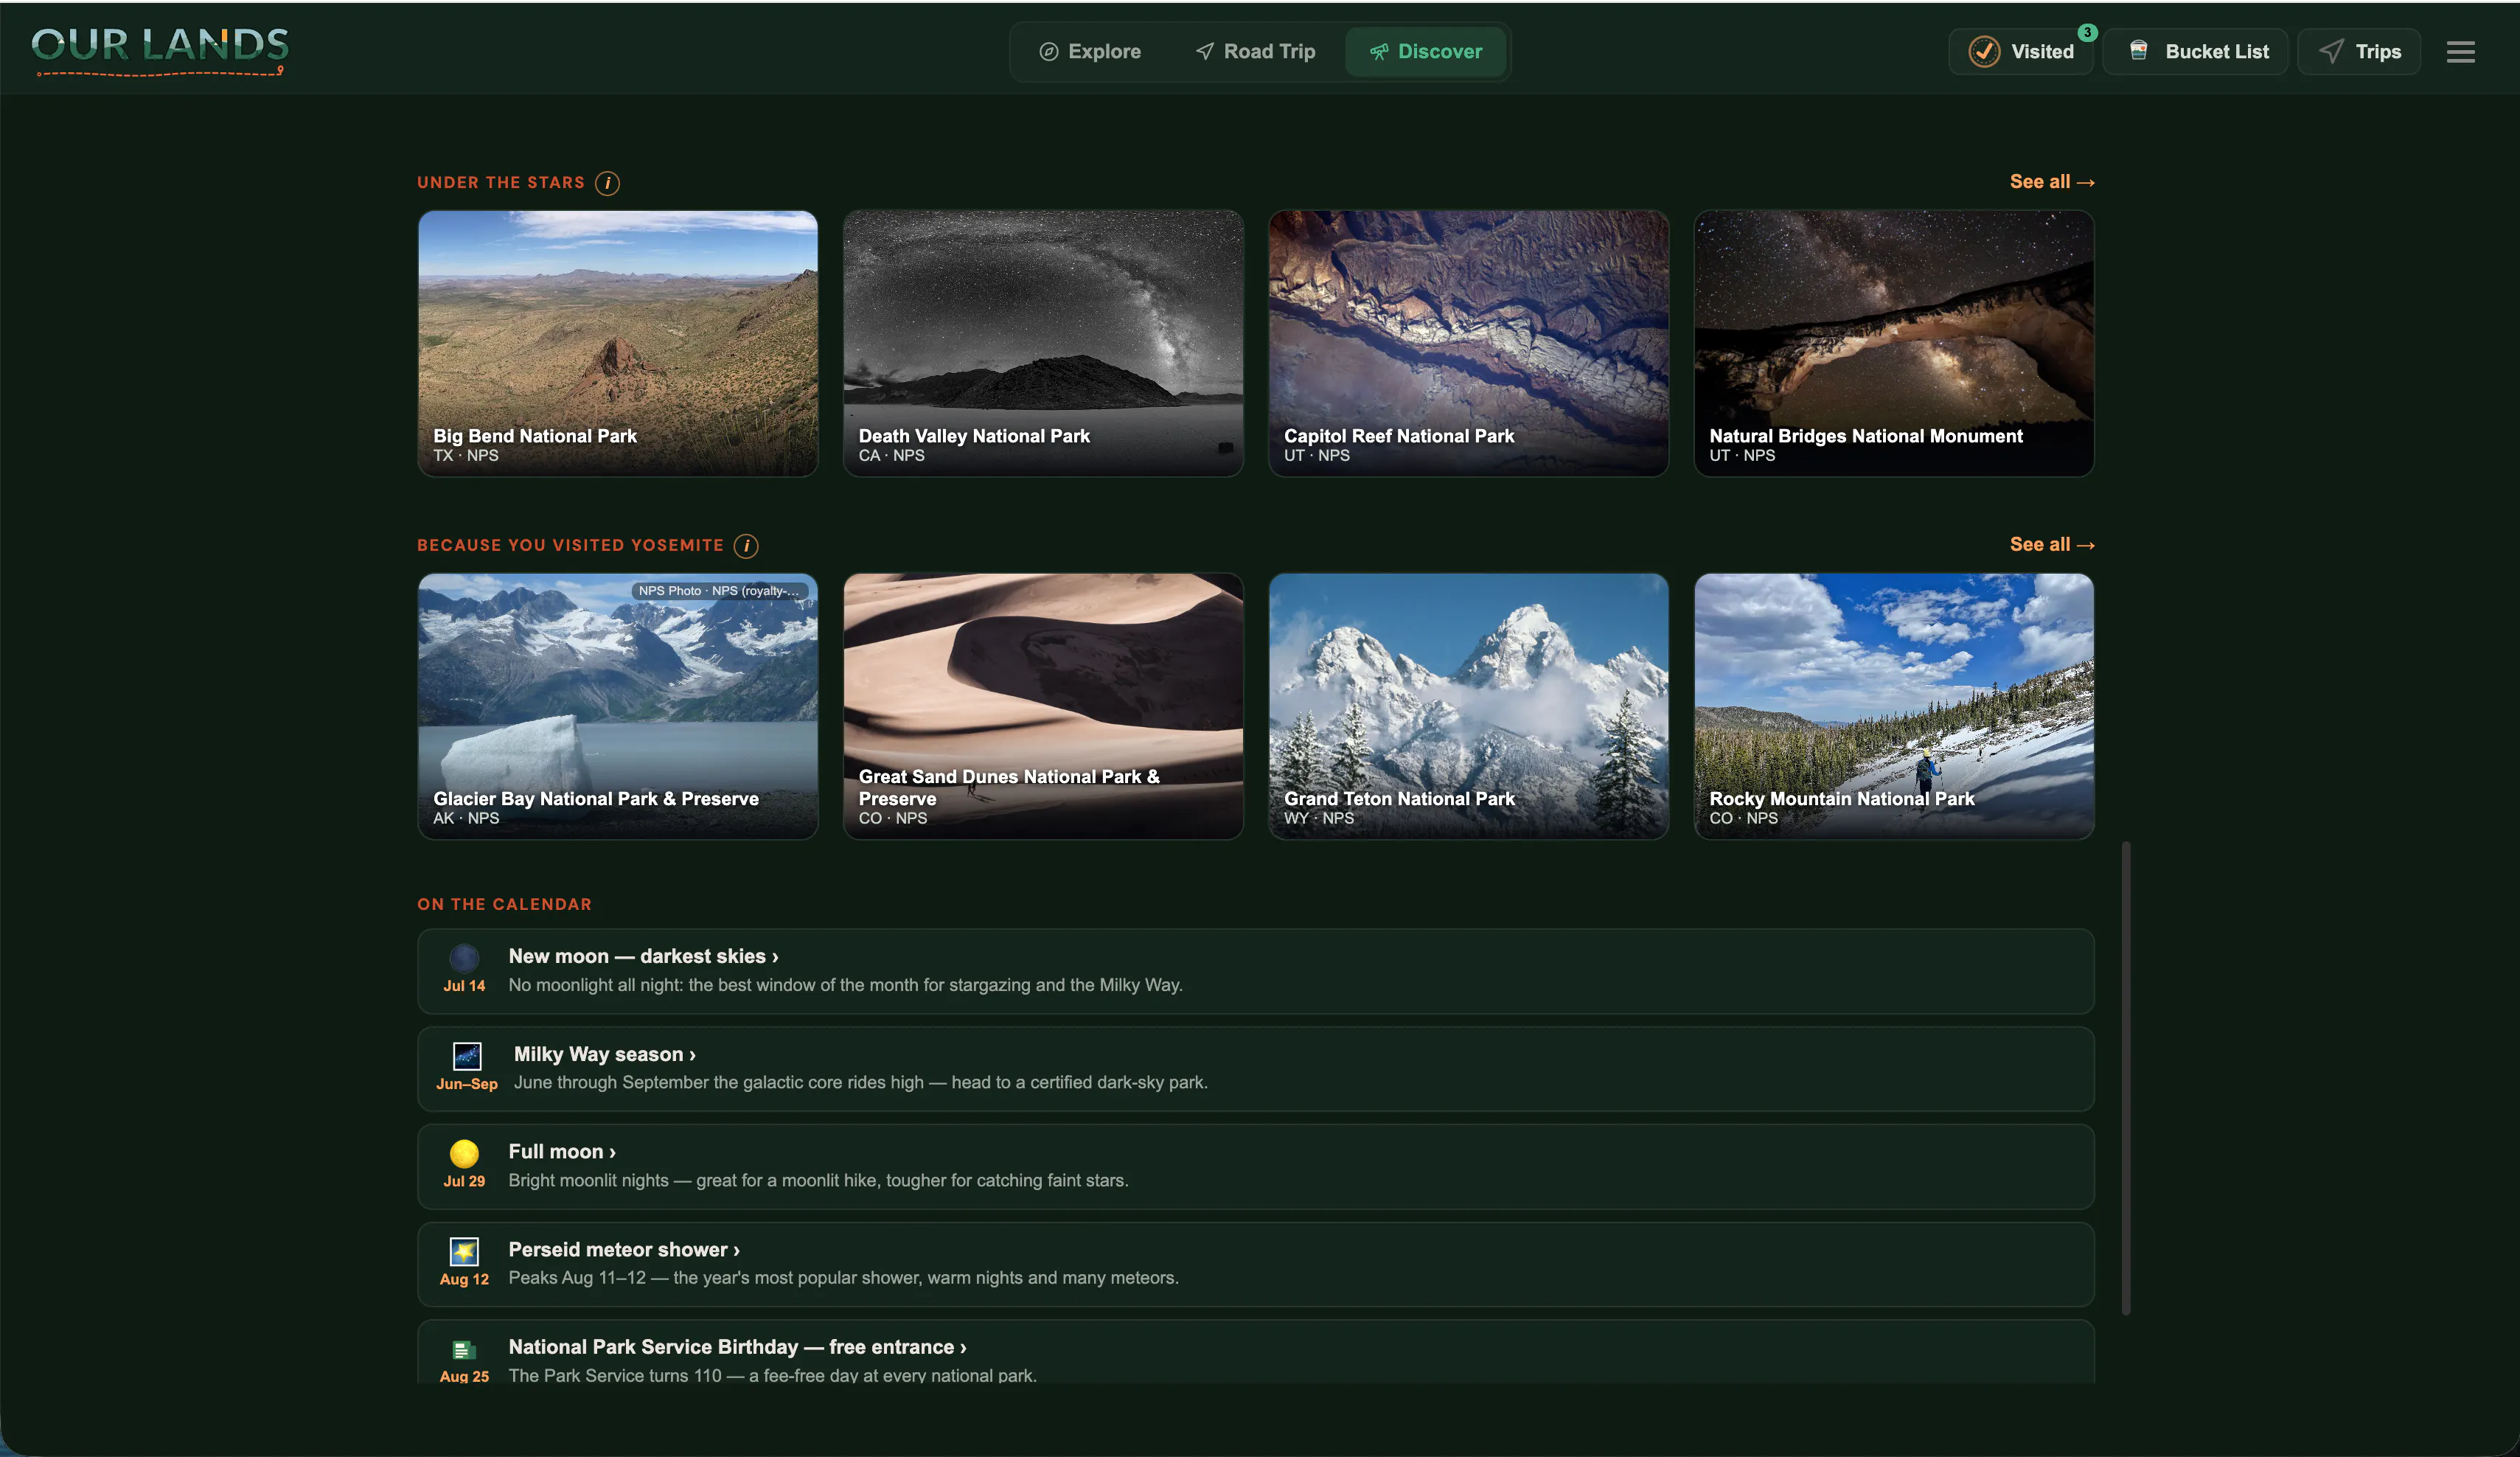Click the new moon icon
The image size is (2520, 1457).
464,958
